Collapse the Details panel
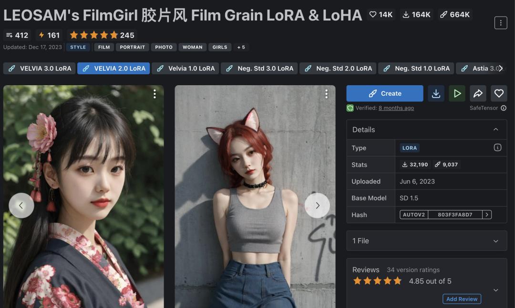Image resolution: width=515 pixels, height=308 pixels. (495, 129)
